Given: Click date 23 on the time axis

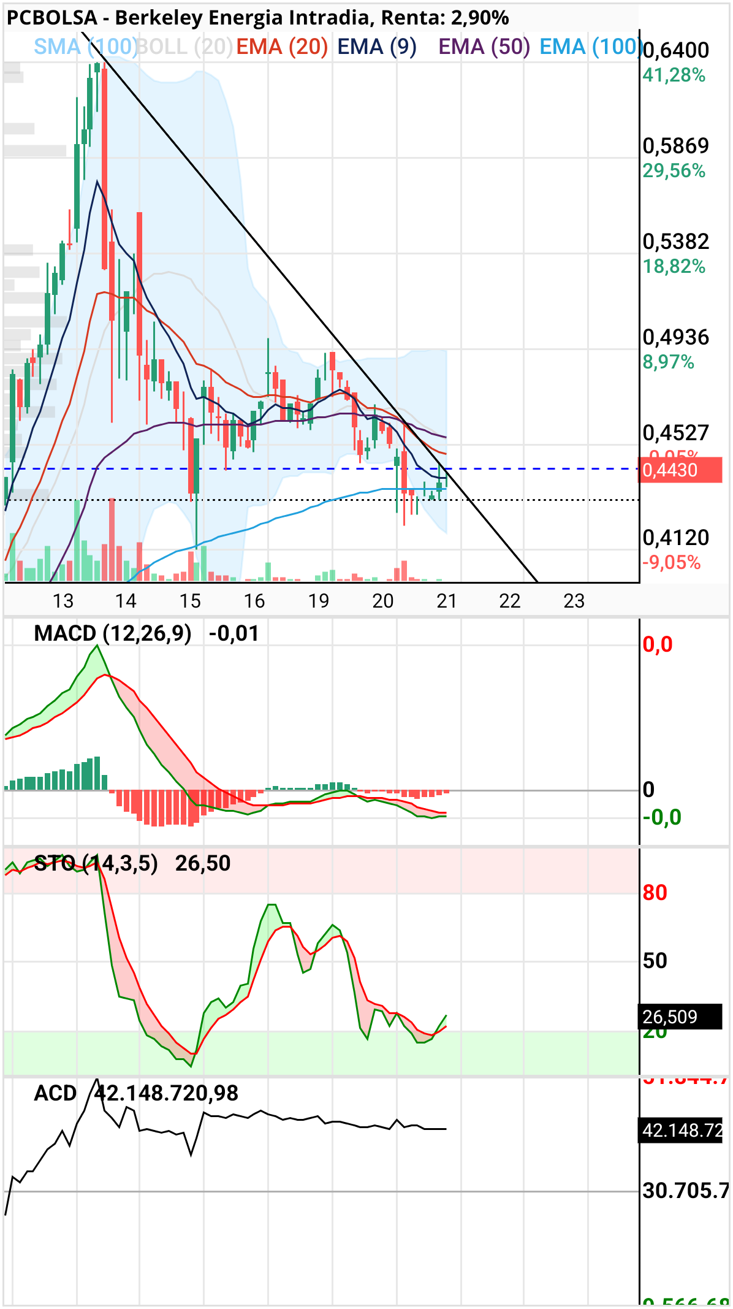Looking at the screenshot, I should [x=574, y=601].
